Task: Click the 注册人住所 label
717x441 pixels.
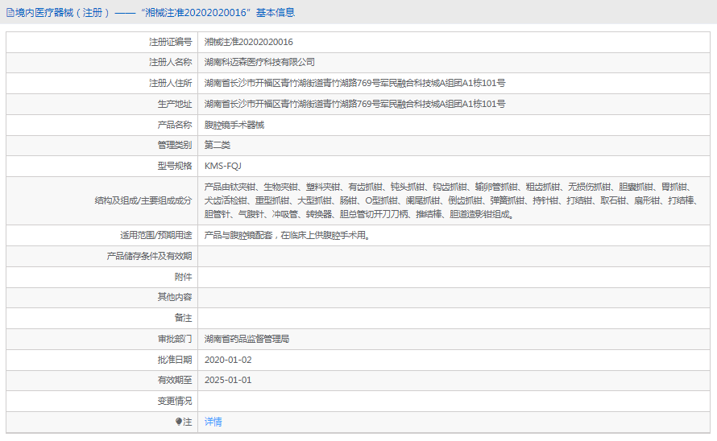Action: [x=171, y=83]
